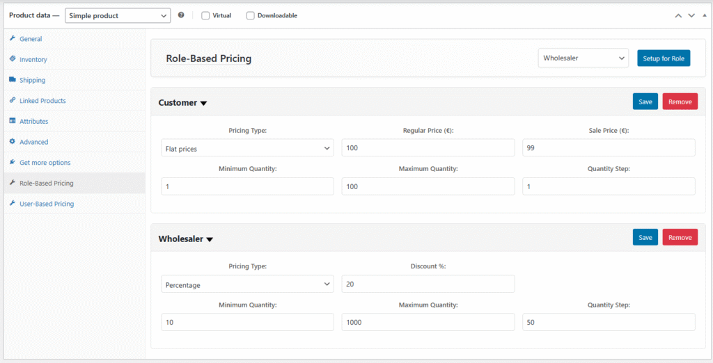Viewport: 713px width, 363px height.
Task: Open Customer Pricing Type Flat prices dropdown
Action: [247, 148]
